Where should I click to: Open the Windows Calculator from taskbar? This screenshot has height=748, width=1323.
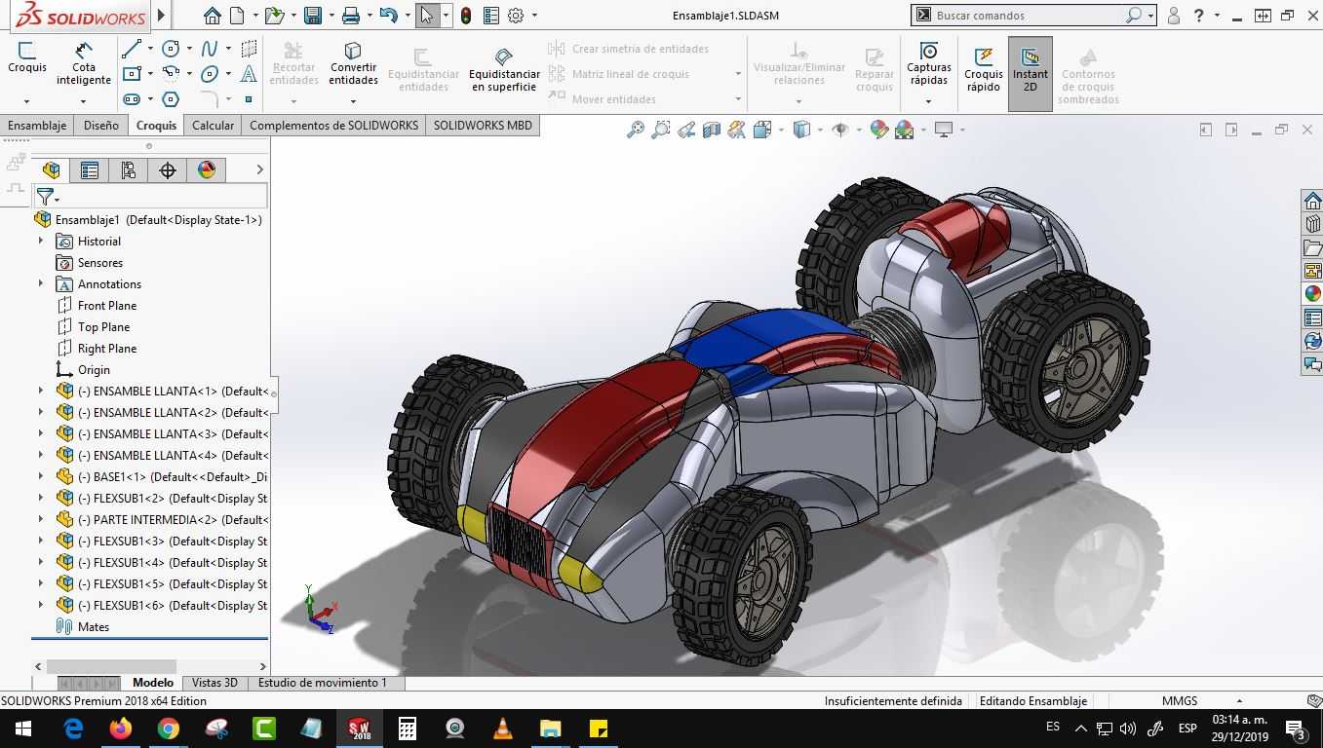tap(408, 729)
